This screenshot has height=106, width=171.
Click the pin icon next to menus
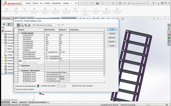(76, 3)
